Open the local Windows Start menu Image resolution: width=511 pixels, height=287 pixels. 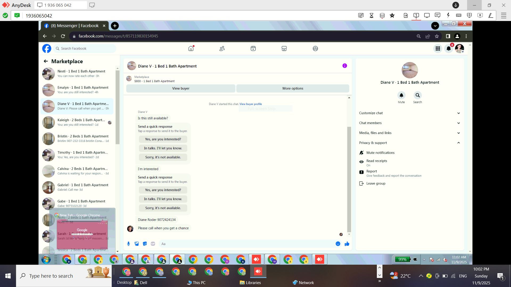8,276
